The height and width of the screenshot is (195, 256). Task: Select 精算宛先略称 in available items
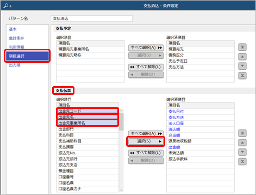(x=90, y=55)
